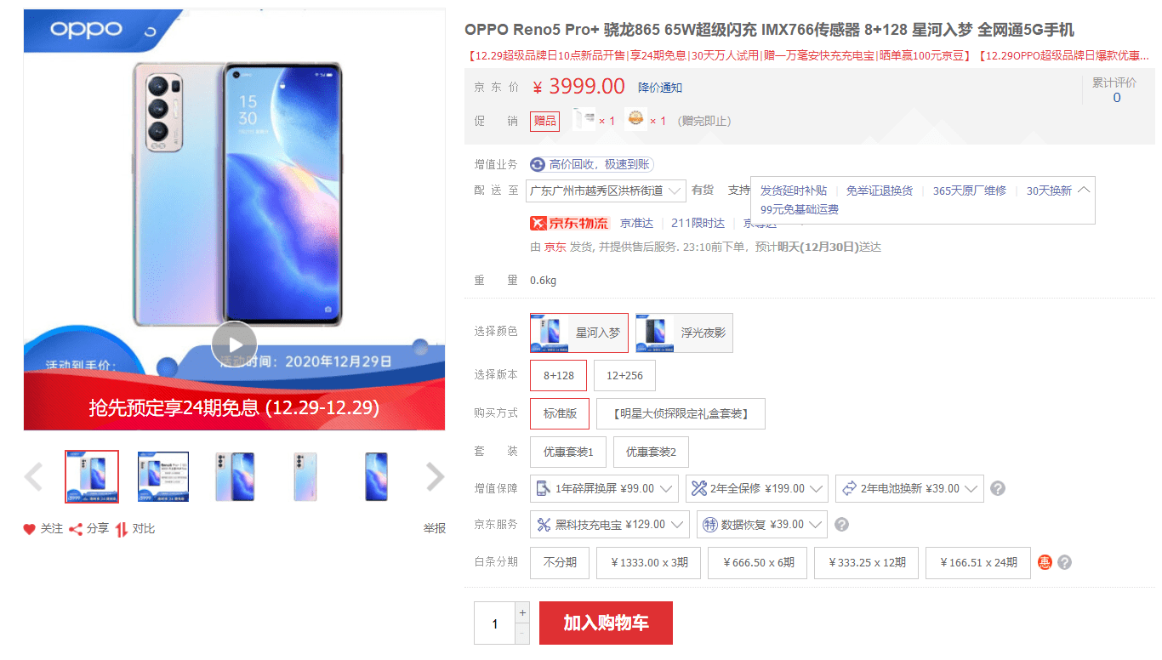
Task: Click the compare icon next to 对比
Action: tap(122, 529)
